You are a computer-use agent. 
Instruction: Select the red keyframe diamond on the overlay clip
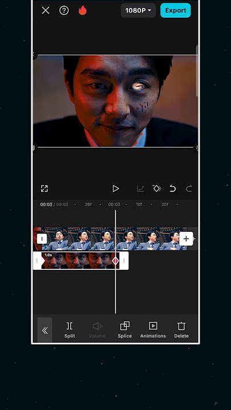click(115, 261)
